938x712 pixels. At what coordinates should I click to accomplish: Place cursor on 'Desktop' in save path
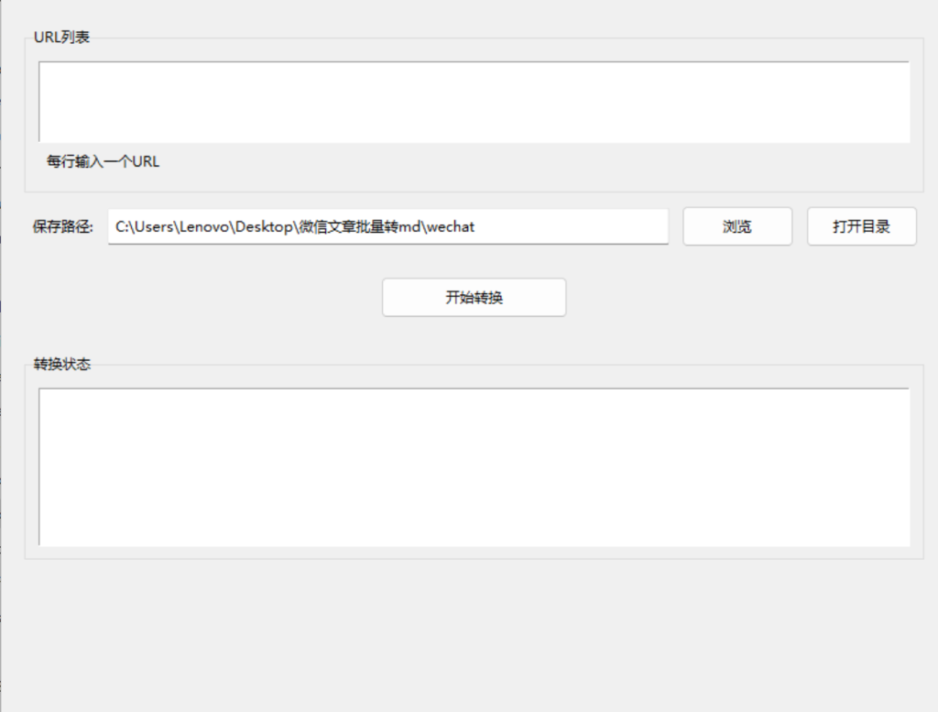click(x=262, y=227)
